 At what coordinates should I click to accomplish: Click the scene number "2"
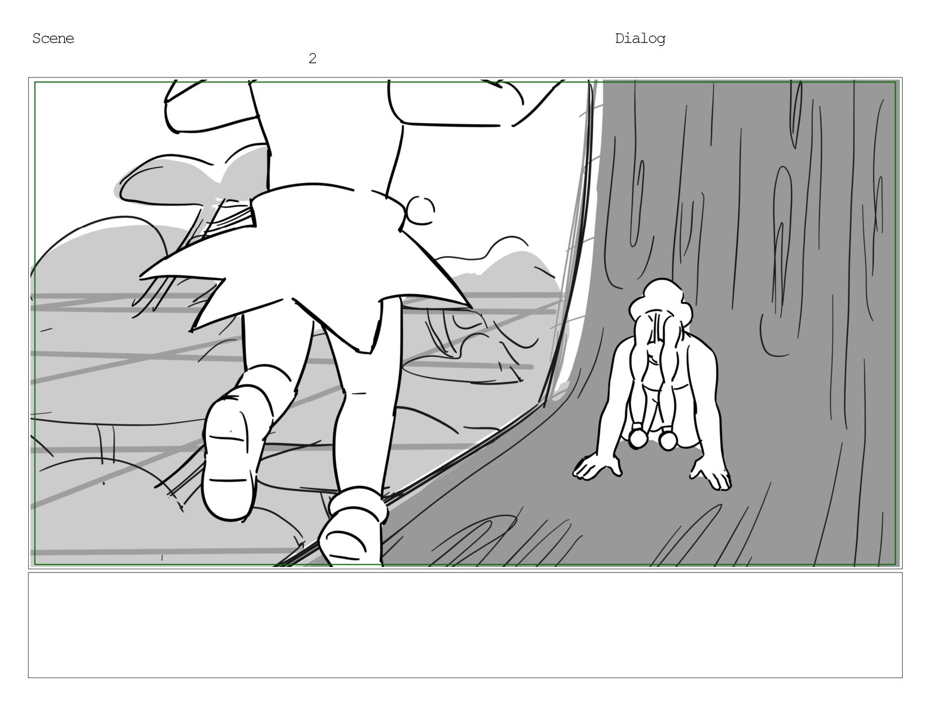click(x=312, y=58)
